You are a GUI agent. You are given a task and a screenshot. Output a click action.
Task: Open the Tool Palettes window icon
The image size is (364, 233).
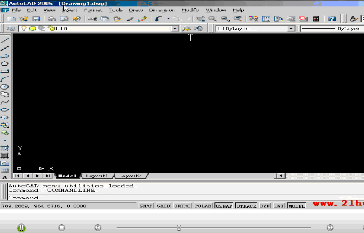point(278,19)
